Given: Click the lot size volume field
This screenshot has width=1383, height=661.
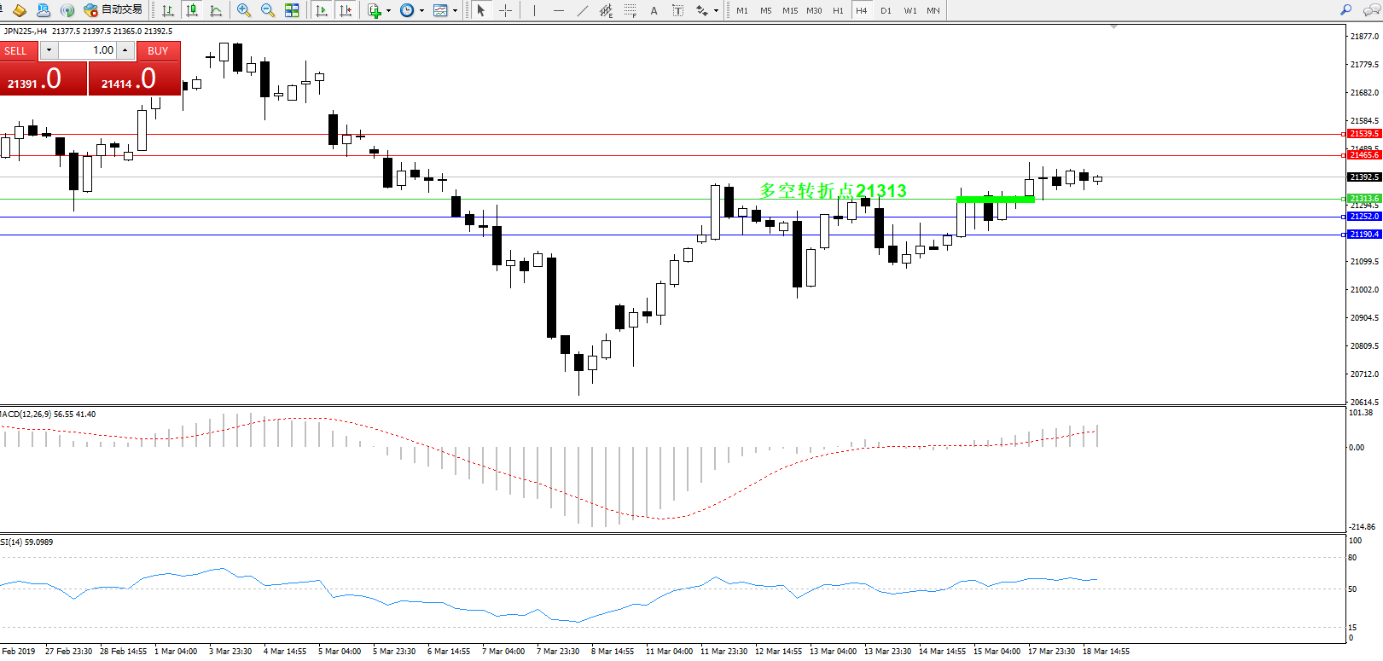Looking at the screenshot, I should click(88, 50).
